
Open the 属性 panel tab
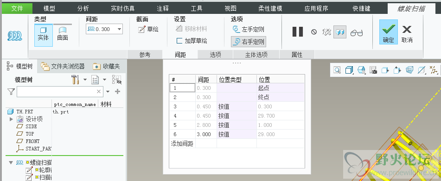point(297,55)
